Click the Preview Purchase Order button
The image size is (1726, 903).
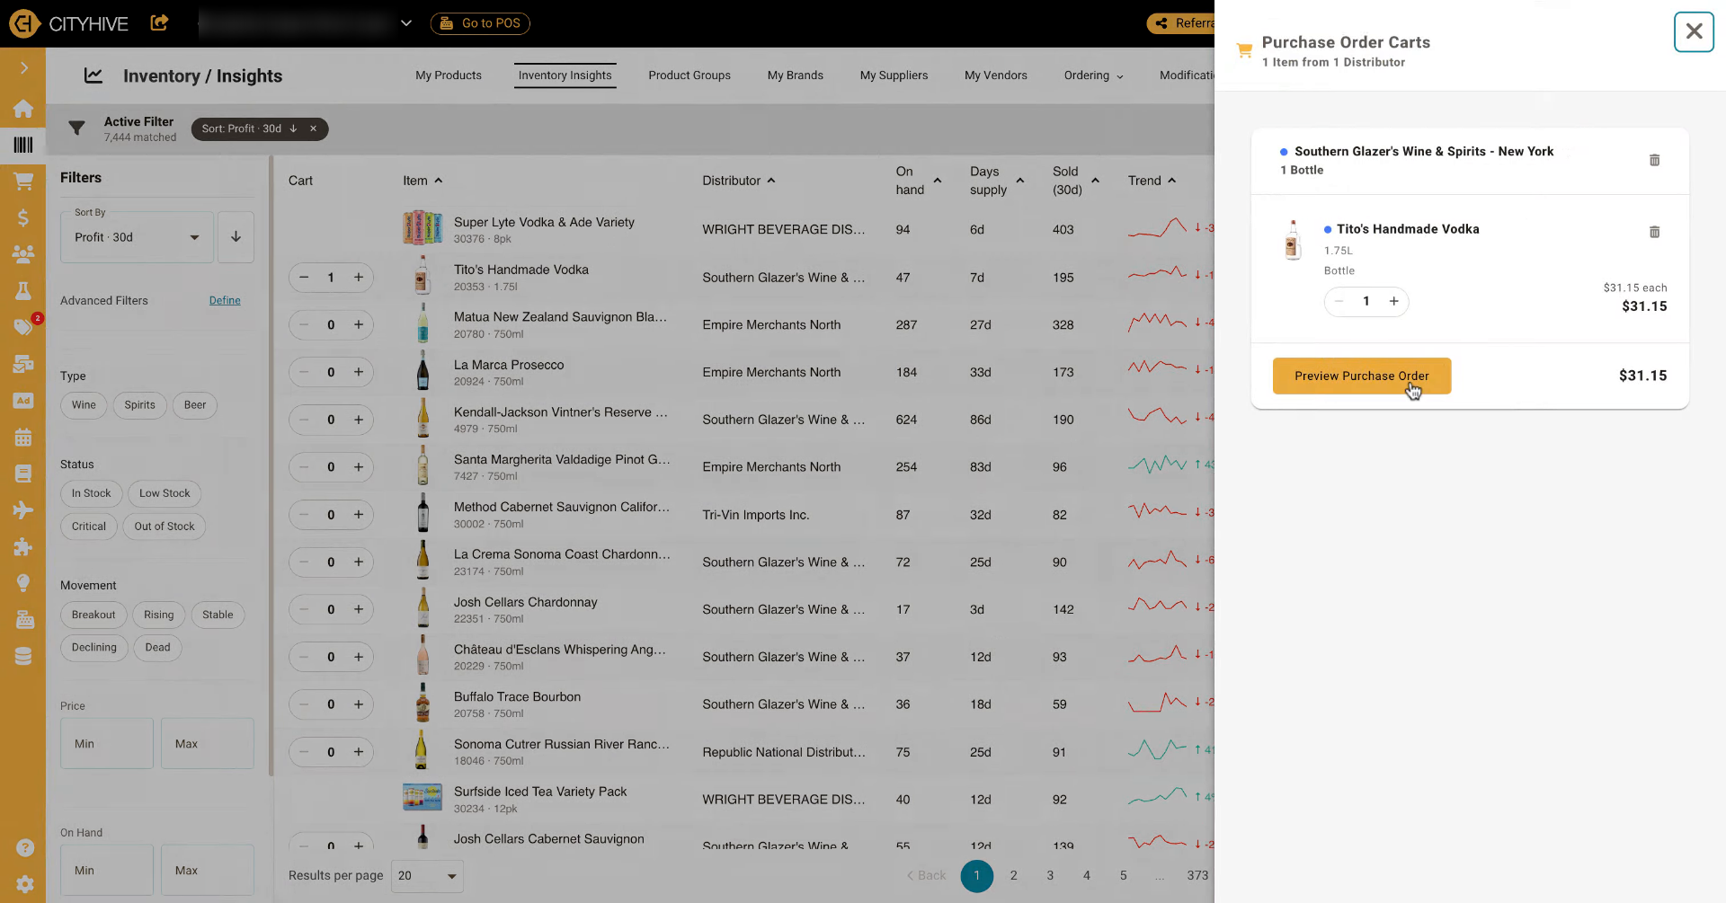tap(1361, 376)
